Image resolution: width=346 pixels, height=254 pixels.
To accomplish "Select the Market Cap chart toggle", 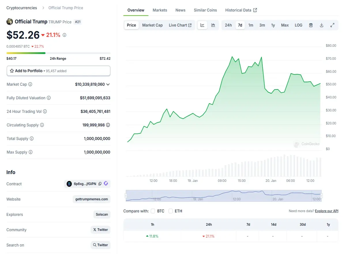I will tap(152, 25).
